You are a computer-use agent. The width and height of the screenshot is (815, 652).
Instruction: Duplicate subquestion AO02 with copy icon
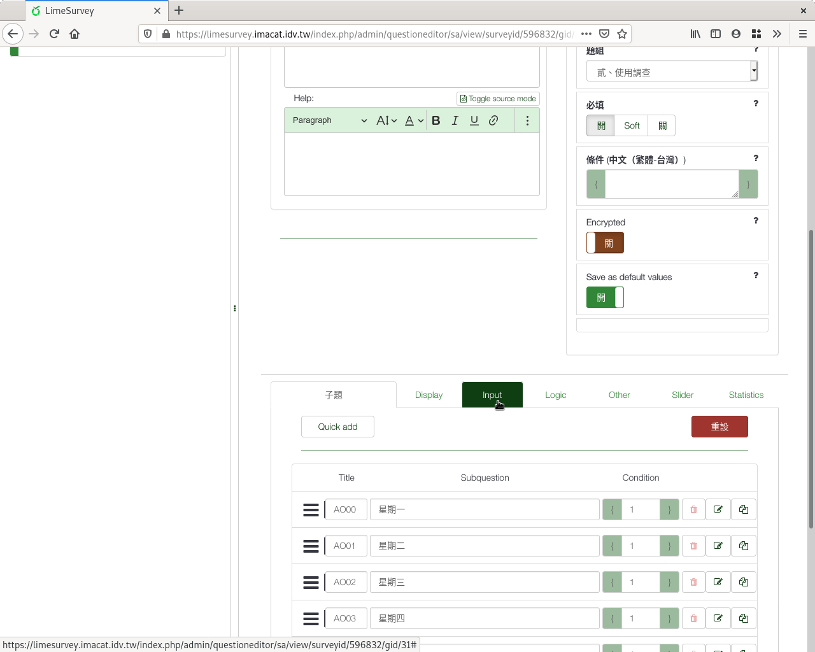[x=744, y=582]
